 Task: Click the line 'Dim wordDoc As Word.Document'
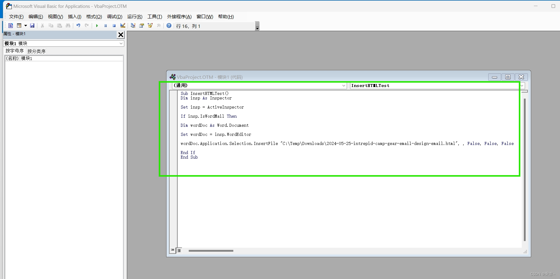(215, 125)
